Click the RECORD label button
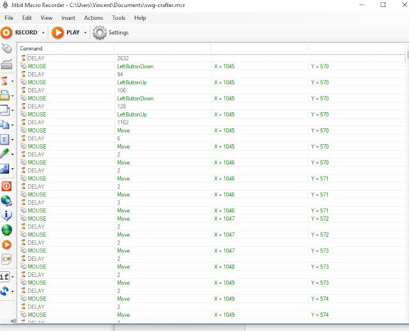Screen dimensions: 409x331 pyautogui.click(x=26, y=33)
